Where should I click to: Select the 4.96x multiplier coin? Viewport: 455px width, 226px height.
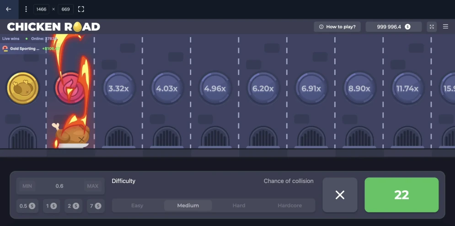pyautogui.click(x=215, y=88)
